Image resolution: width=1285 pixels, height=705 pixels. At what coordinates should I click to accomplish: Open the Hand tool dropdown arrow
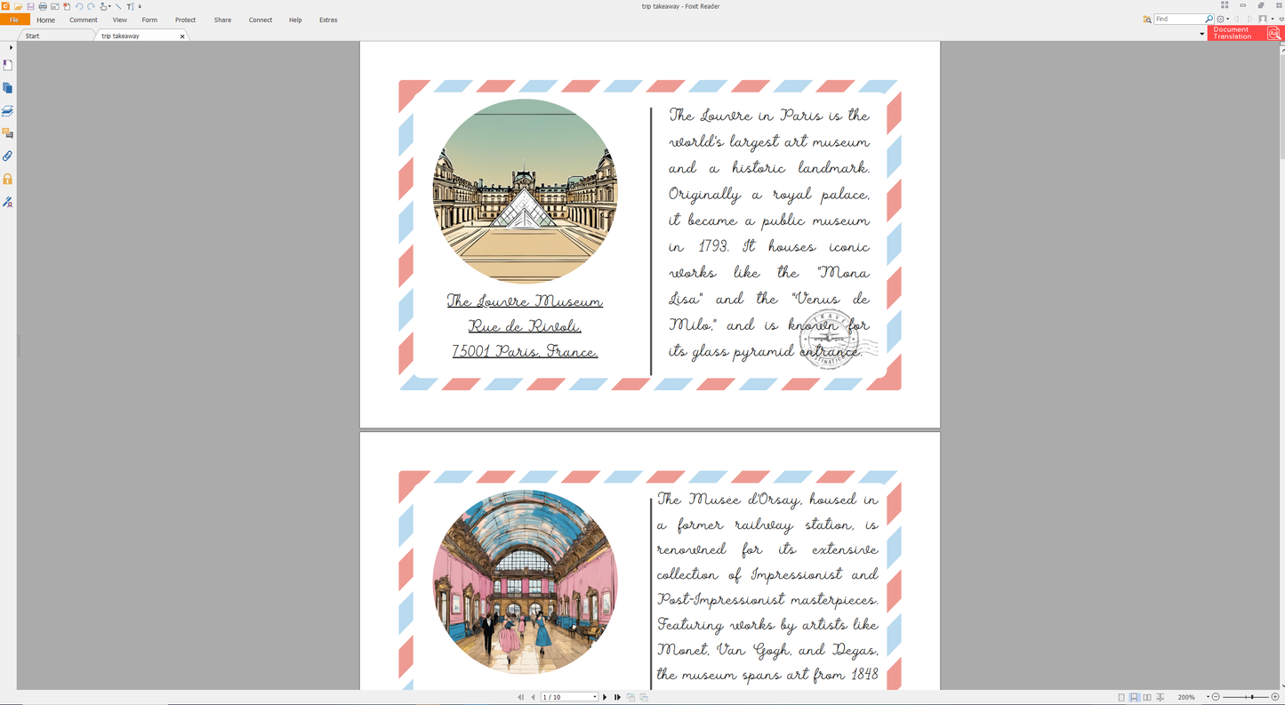click(109, 6)
